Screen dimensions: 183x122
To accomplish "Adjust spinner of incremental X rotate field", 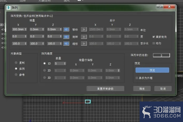I will pyautogui.click(x=25, y=36).
